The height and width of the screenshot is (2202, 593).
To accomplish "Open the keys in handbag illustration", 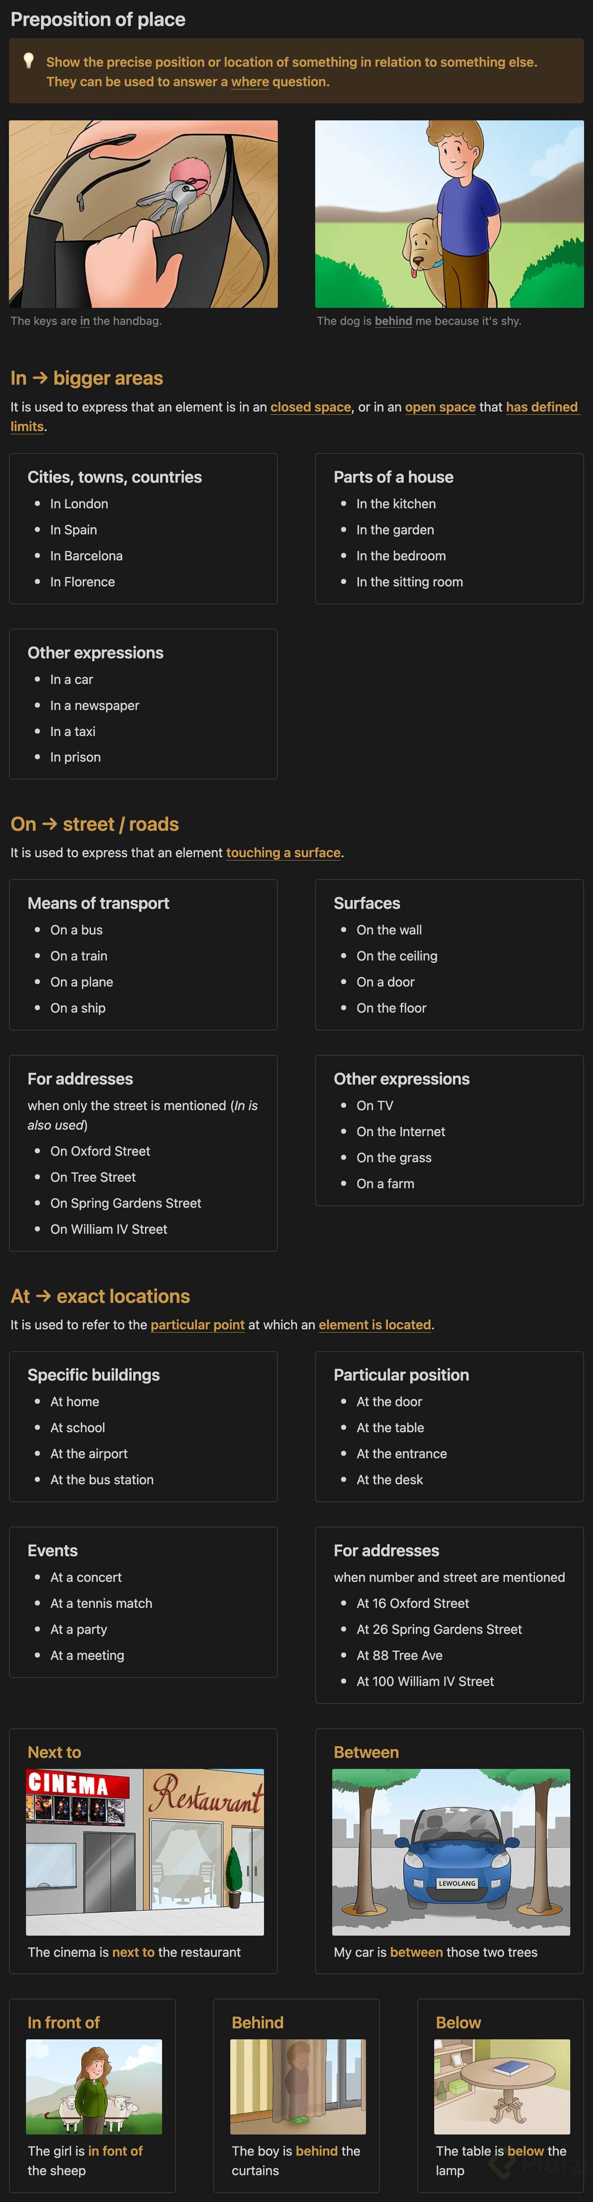I will coord(143,214).
